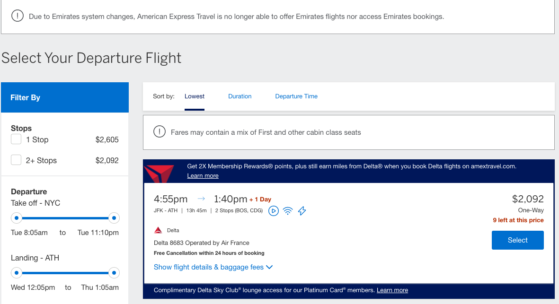Expand Show flight details & baggage fees
This screenshot has height=304, width=559.
tap(209, 267)
